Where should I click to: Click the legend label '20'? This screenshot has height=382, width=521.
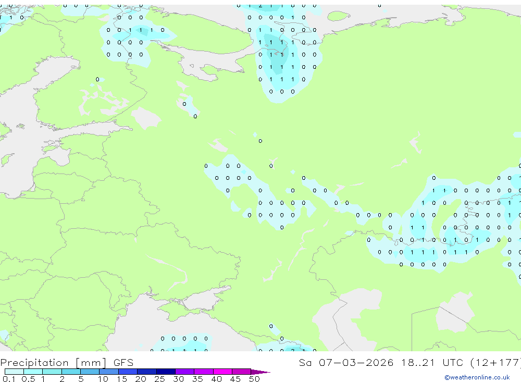[141, 379]
